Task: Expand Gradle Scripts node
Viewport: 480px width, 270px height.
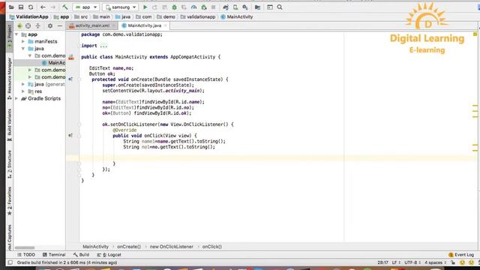Action: click(x=16, y=98)
